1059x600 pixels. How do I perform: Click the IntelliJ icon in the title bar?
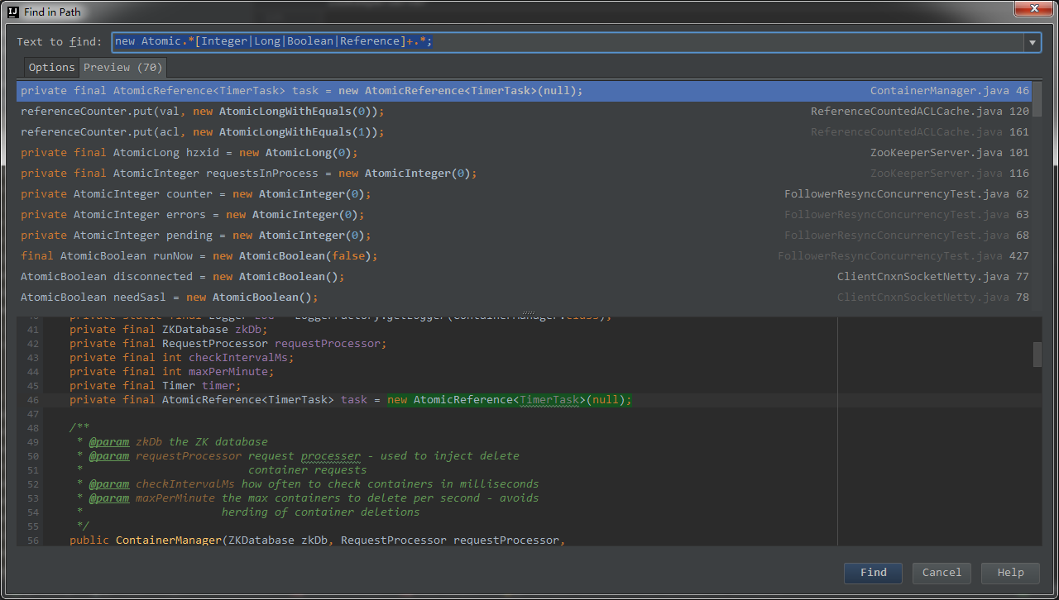[13, 12]
